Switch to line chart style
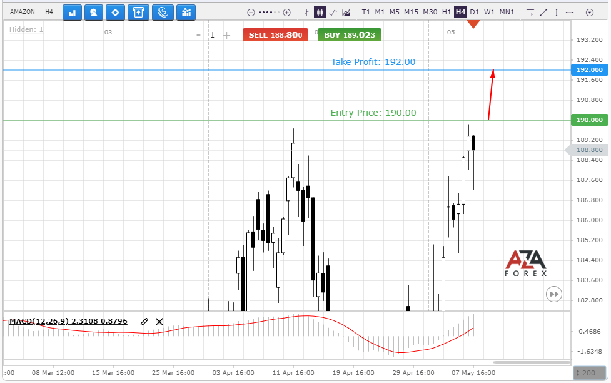 (333, 13)
